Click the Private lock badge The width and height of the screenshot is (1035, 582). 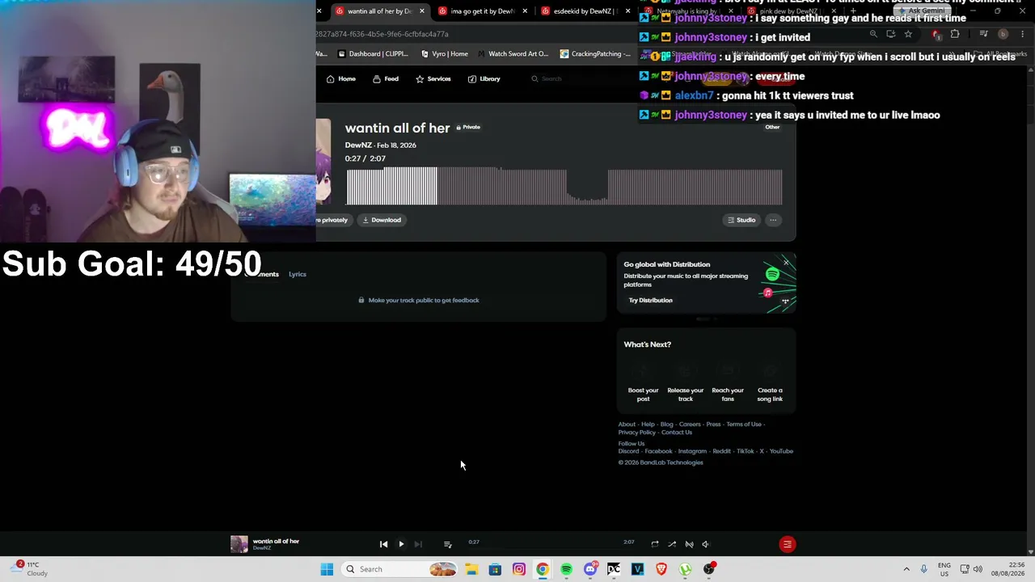(x=468, y=127)
